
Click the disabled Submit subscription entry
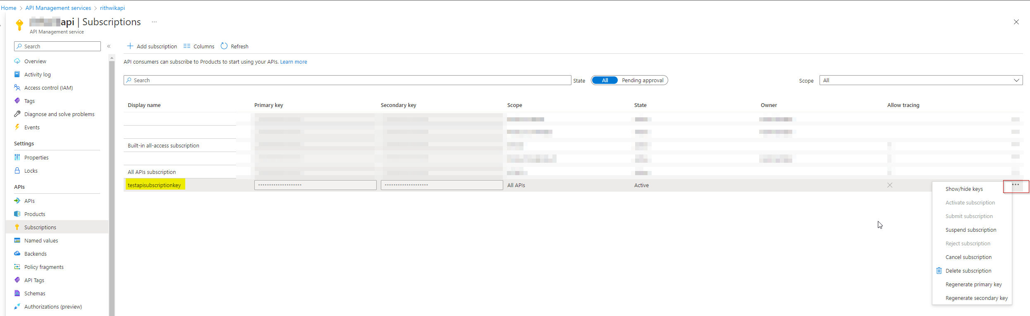[969, 216]
